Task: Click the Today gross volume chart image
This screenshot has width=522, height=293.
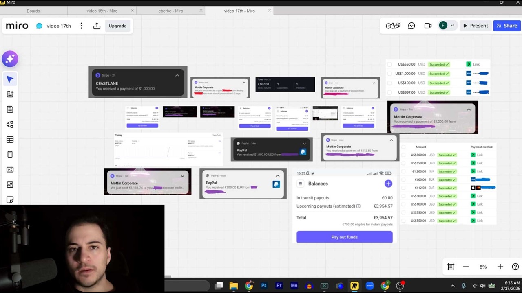Action: tap(168, 149)
